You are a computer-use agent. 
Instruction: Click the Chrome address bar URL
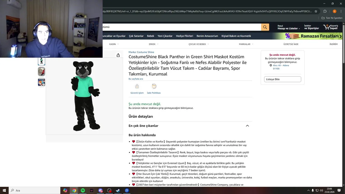(x=207, y=11)
